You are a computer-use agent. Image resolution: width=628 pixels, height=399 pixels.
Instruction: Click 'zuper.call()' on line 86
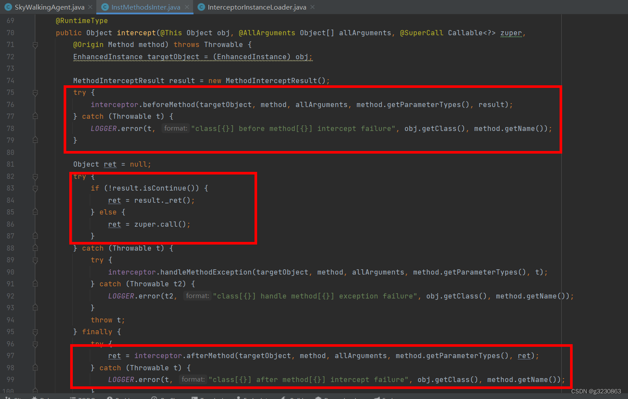tap(160, 225)
